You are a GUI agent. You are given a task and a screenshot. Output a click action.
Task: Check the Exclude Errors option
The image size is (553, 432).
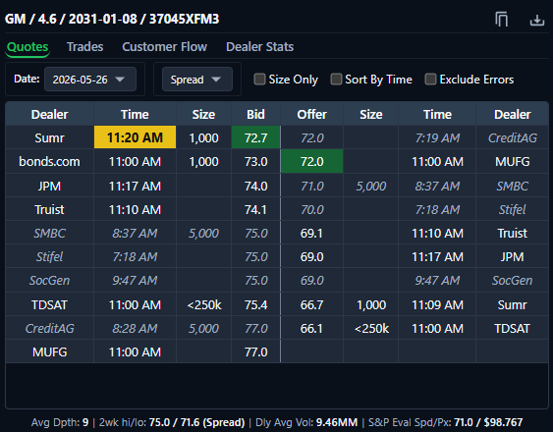coord(430,80)
